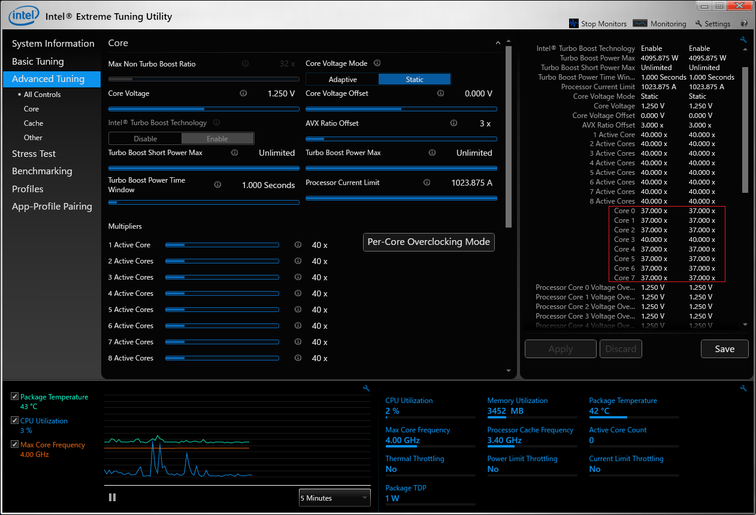Collapse the Core section chevron
This screenshot has width=756, height=515.
498,43
